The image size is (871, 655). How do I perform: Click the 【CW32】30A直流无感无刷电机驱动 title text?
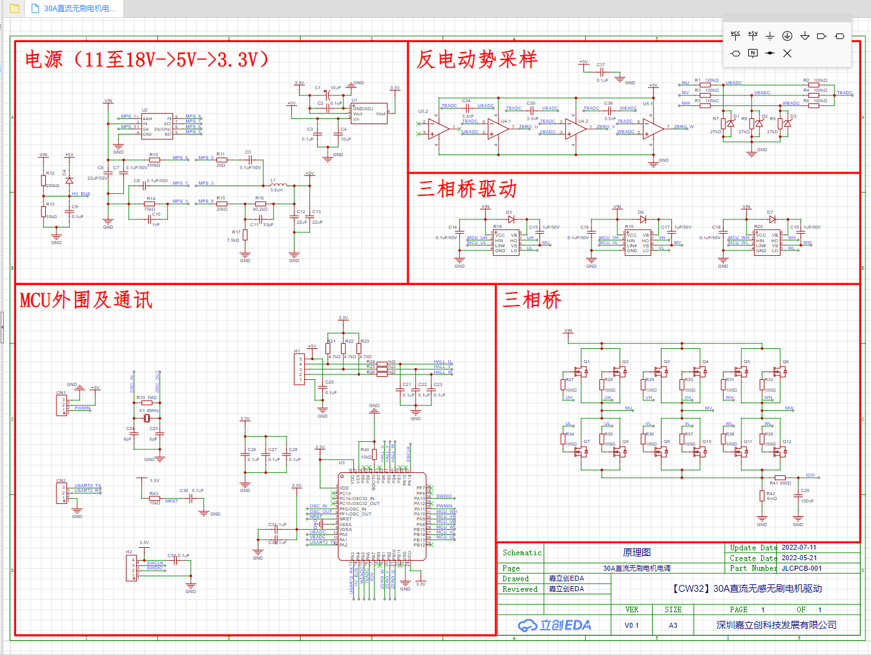747,589
